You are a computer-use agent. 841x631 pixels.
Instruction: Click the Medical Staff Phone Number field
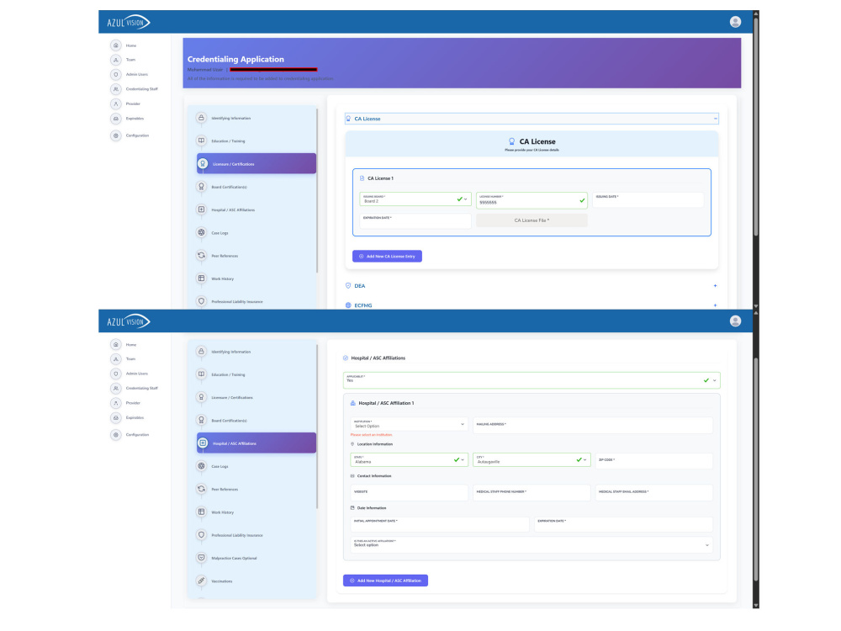tap(532, 492)
